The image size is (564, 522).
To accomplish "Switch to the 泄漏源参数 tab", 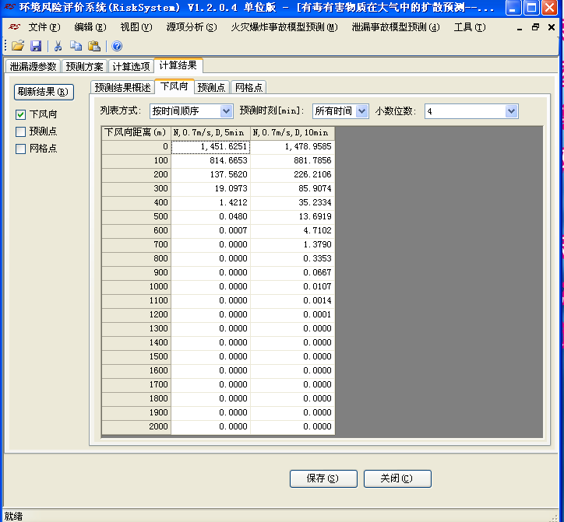I will point(33,66).
